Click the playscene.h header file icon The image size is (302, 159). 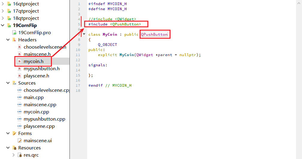(x=19, y=76)
